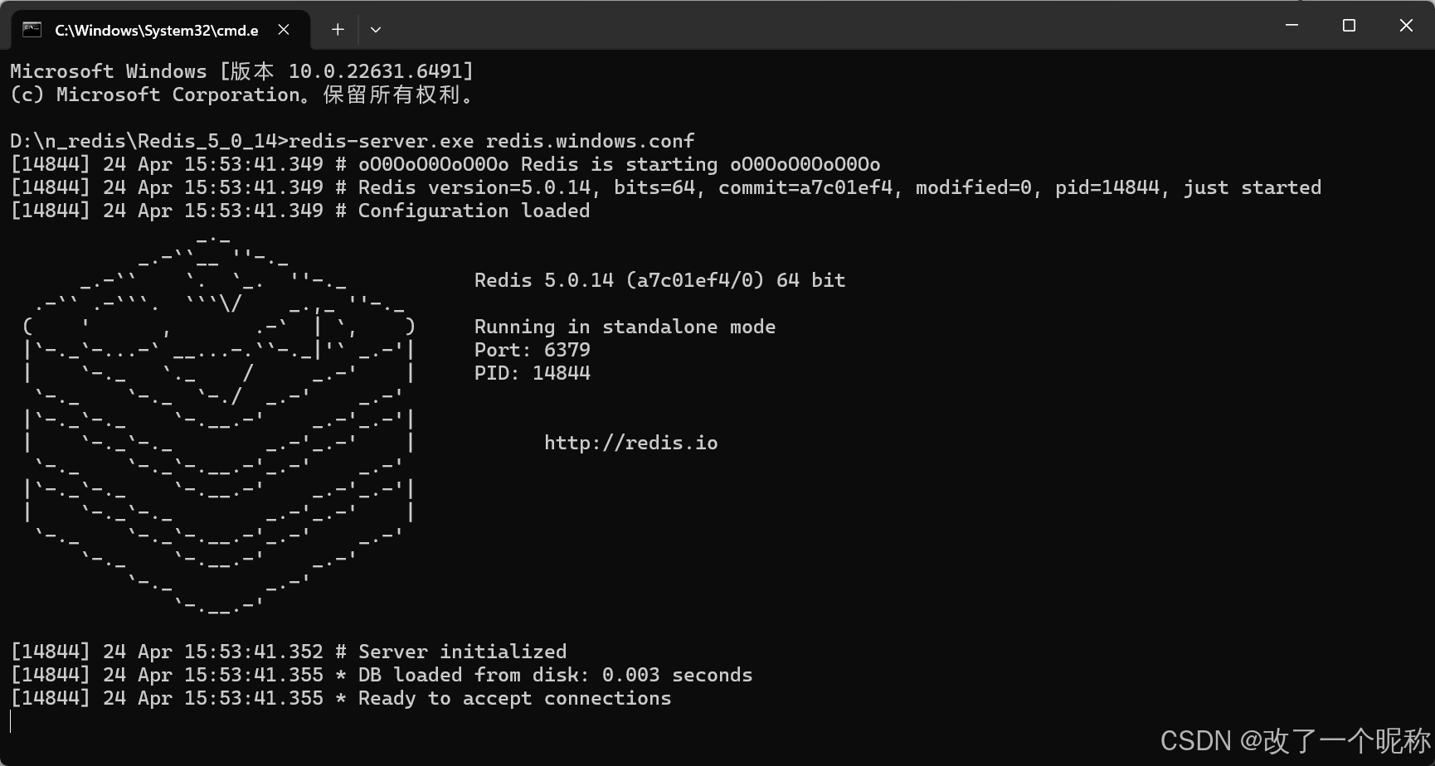Image resolution: width=1435 pixels, height=766 pixels.
Task: Click the 'Redis version=5.0.14' log line
Action: 666,187
